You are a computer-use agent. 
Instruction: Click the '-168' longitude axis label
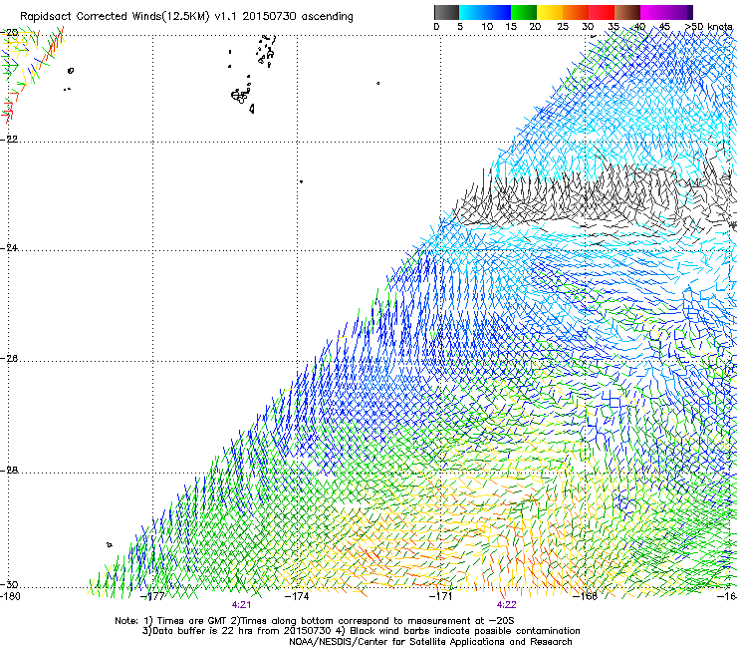(x=586, y=596)
